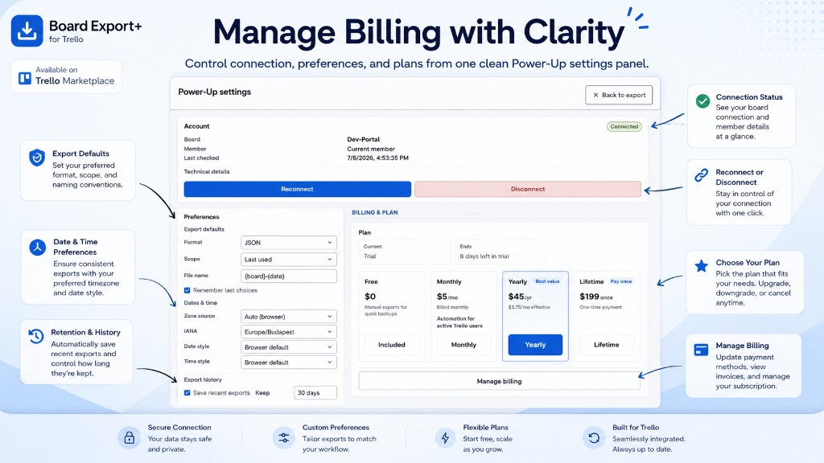Click the "Current member" value
This screenshot has height=463, width=824.
(x=370, y=149)
